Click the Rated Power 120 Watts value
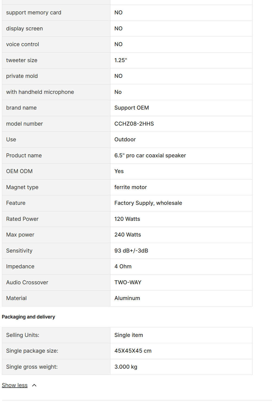The height and width of the screenshot is (405, 272). 127,219
